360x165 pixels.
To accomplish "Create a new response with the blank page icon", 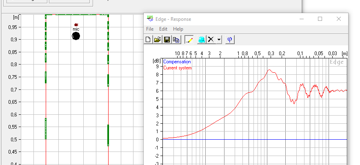I will tap(148, 40).
